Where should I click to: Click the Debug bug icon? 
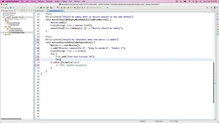click(x=44, y=8)
